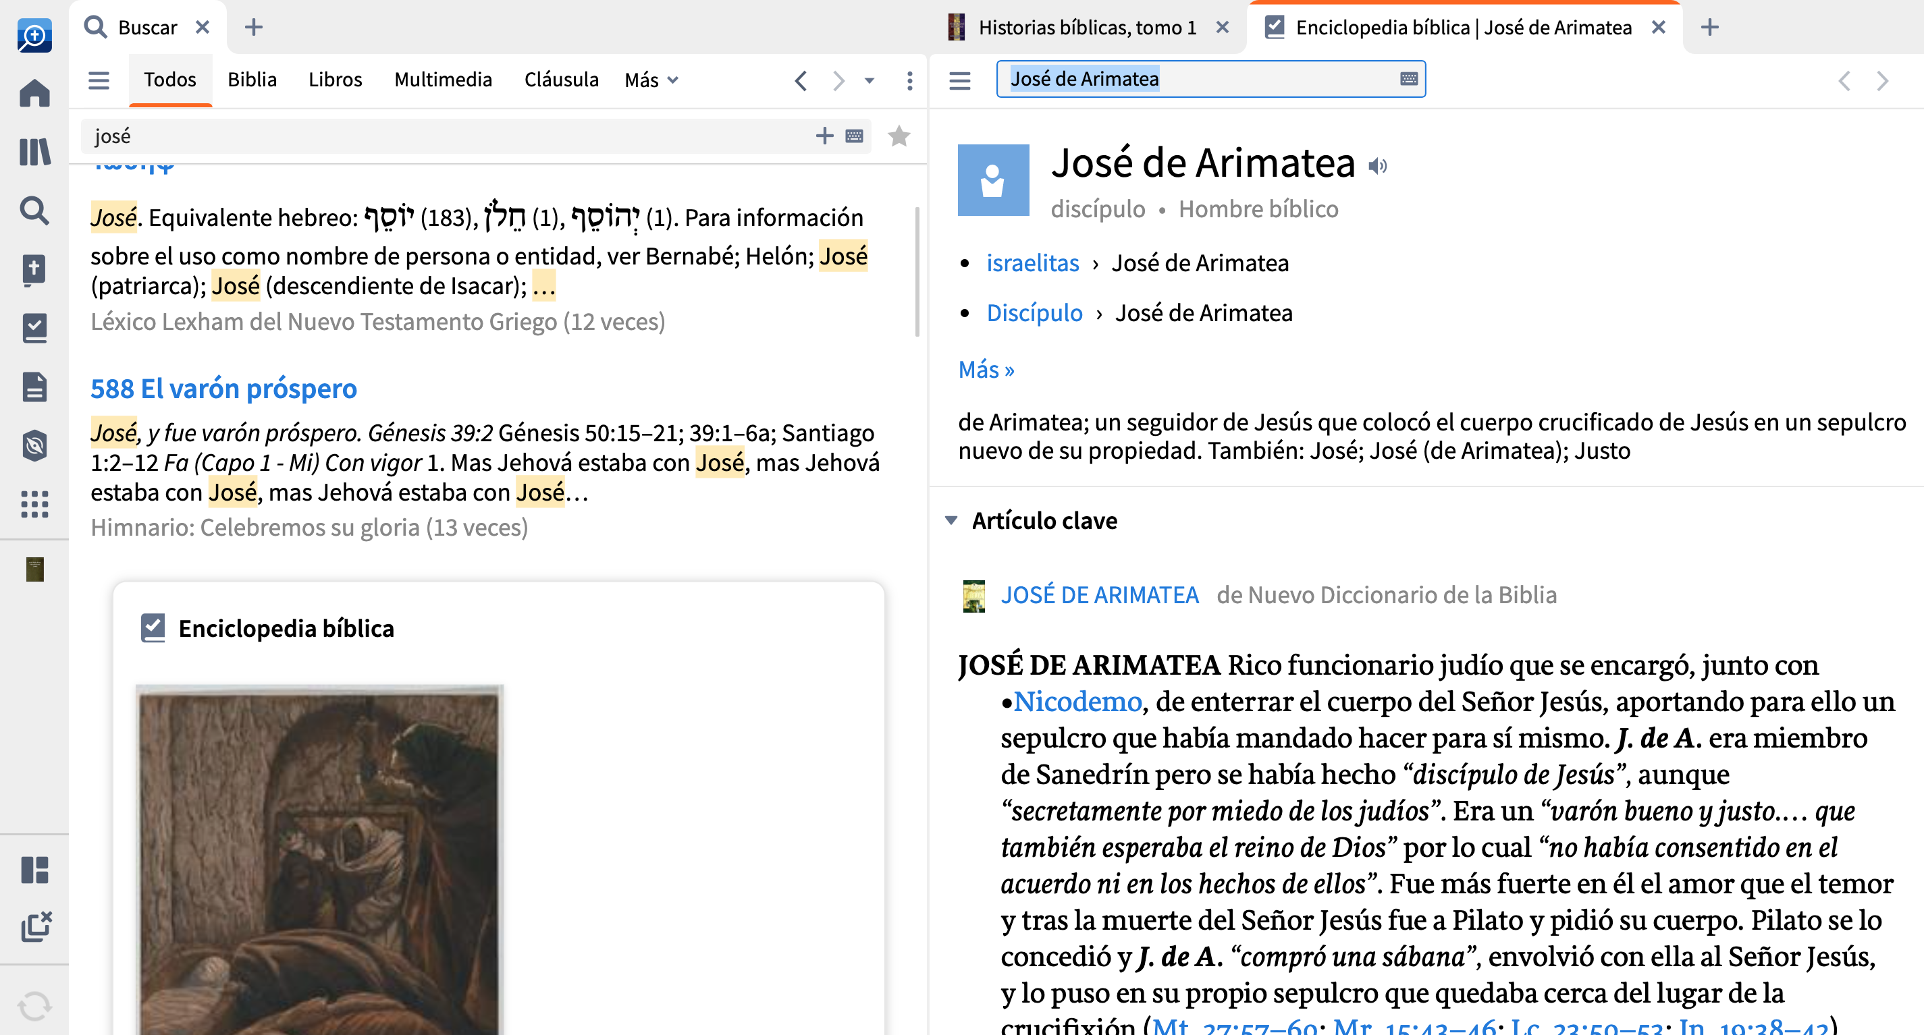Collapse the Artículo clave section

pos(951,521)
